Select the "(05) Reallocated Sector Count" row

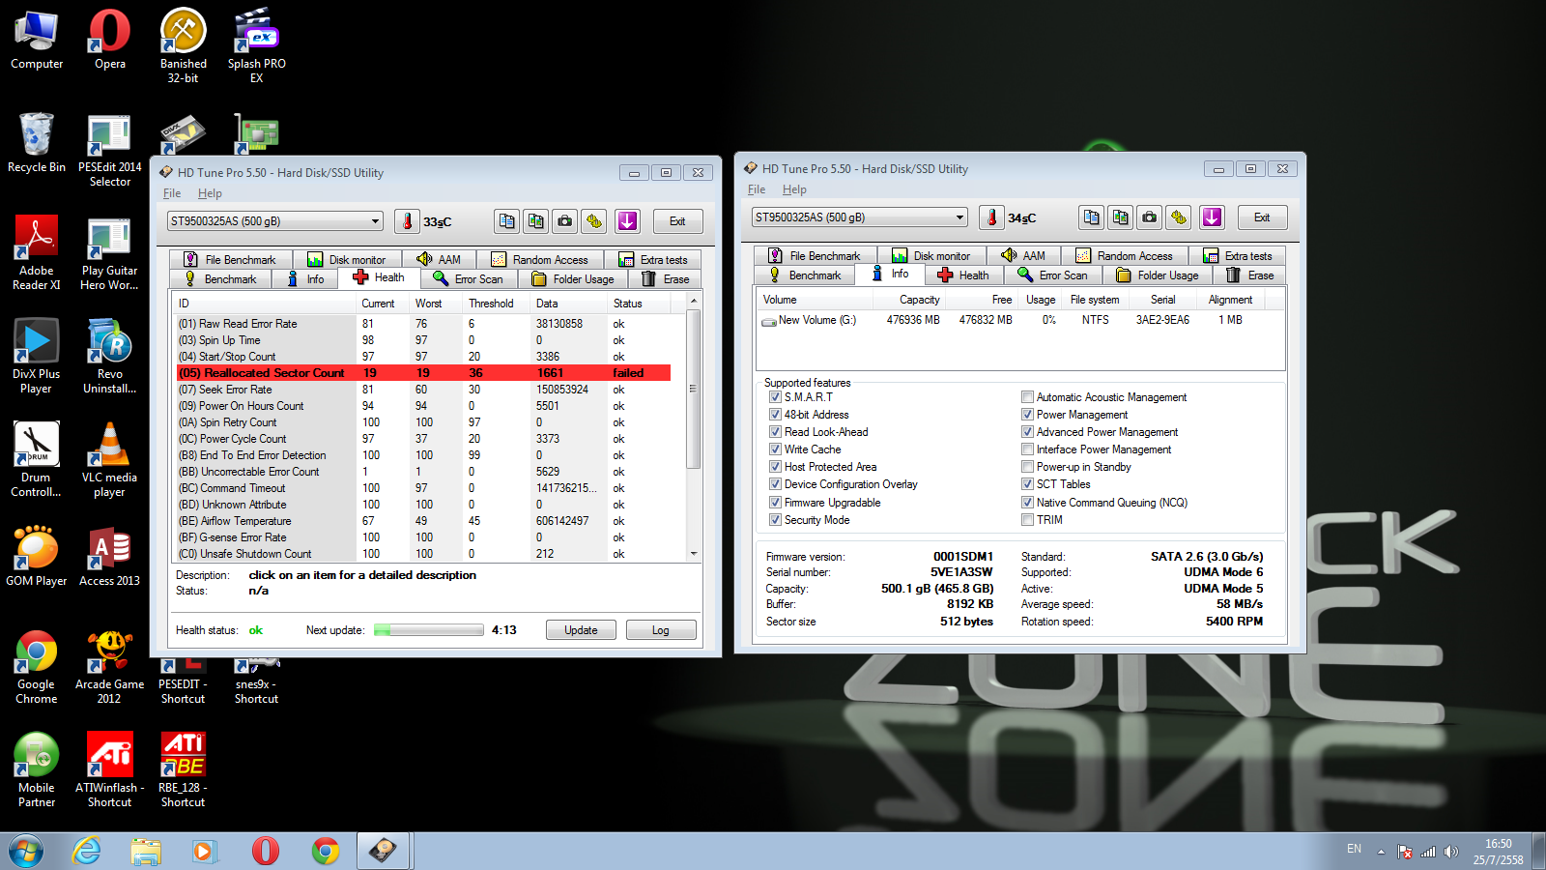click(x=423, y=373)
